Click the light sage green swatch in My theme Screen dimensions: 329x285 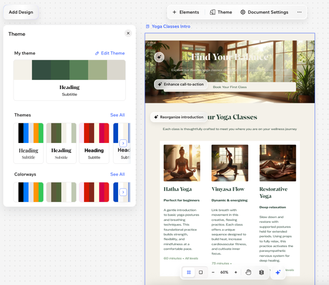tap(97, 70)
